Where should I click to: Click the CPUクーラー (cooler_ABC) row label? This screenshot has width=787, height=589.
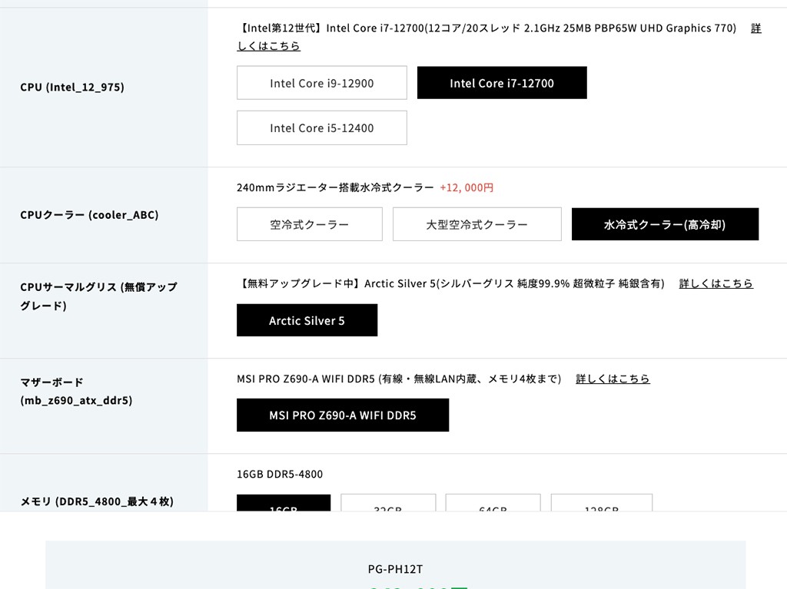89,215
